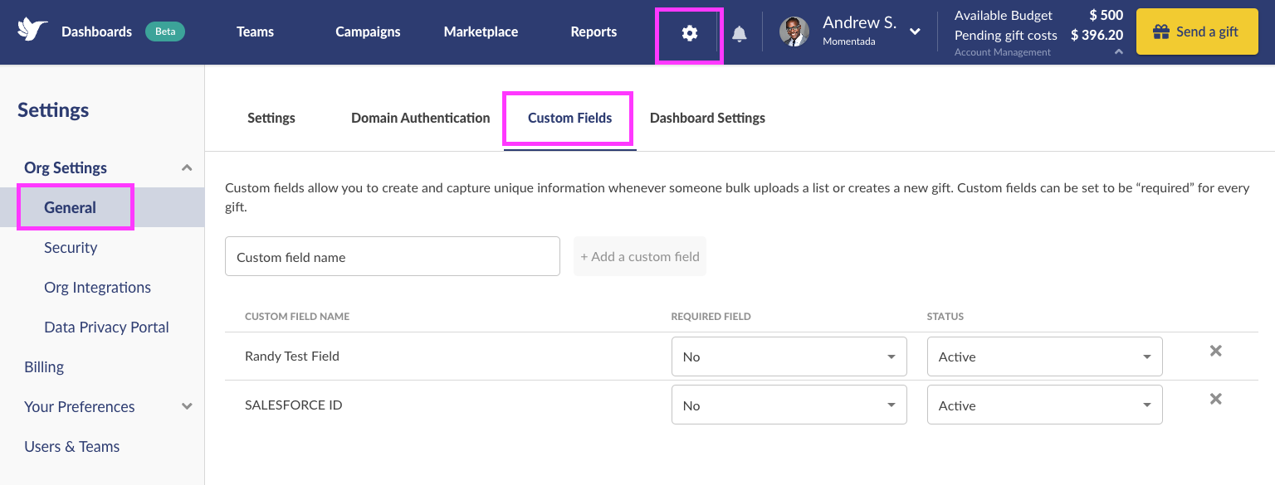Click the Available Budget amount $ 500
Image resolution: width=1275 pixels, height=485 pixels.
point(1106,15)
